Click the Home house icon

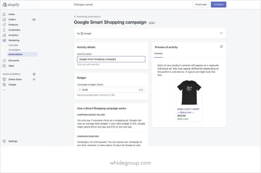click(4, 14)
